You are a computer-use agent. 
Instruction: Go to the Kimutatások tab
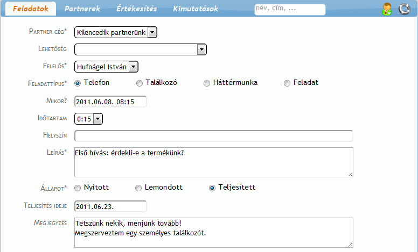[x=196, y=9]
